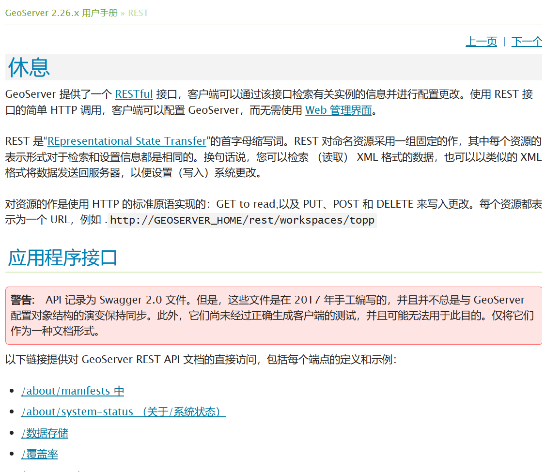
Task: Click the REST breadcrumb item
Action: click(138, 13)
